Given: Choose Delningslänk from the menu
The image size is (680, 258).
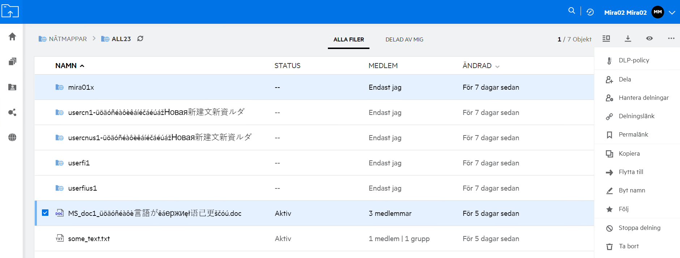Looking at the screenshot, I should click(636, 116).
